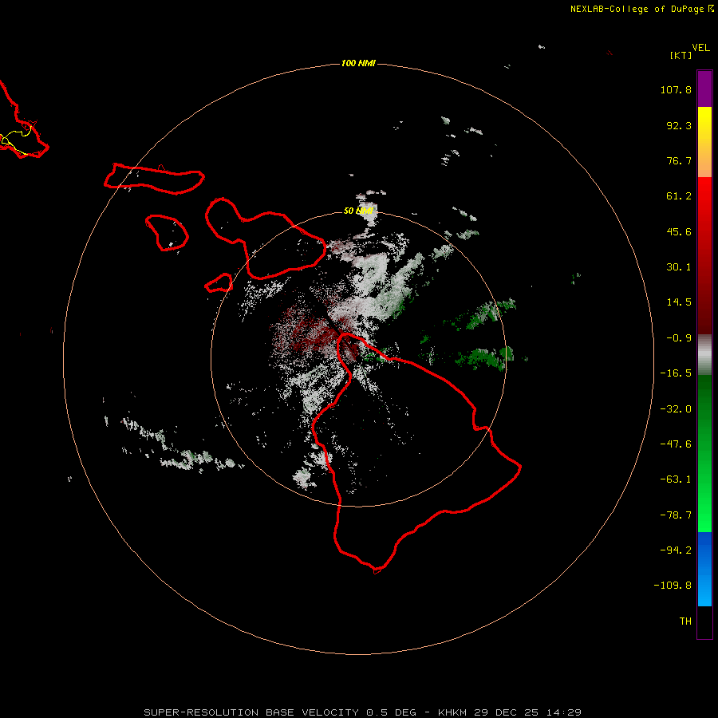Viewport: 718px width, 718px height.
Task: Click the 14.5 legend value
Action: pos(679,302)
